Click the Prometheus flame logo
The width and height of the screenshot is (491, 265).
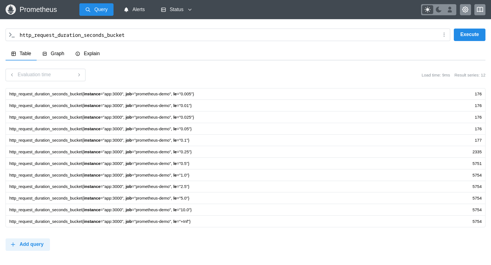[x=11, y=9]
